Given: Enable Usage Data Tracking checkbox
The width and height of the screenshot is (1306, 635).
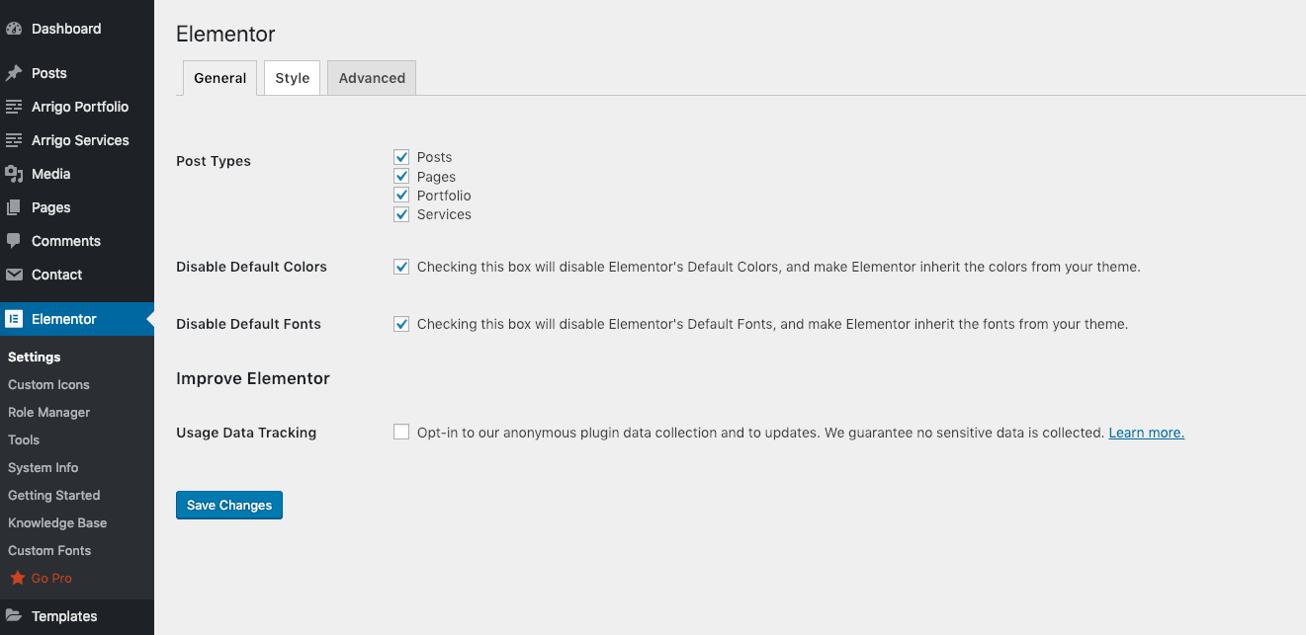Looking at the screenshot, I should pyautogui.click(x=401, y=432).
